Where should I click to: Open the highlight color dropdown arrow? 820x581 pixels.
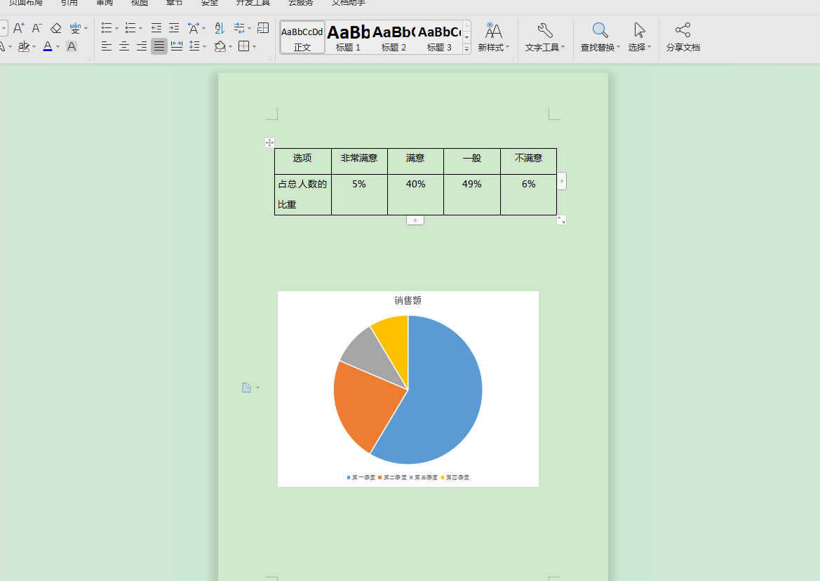[34, 46]
